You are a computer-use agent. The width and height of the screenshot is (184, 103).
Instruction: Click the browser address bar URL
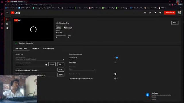(x=35, y=5)
